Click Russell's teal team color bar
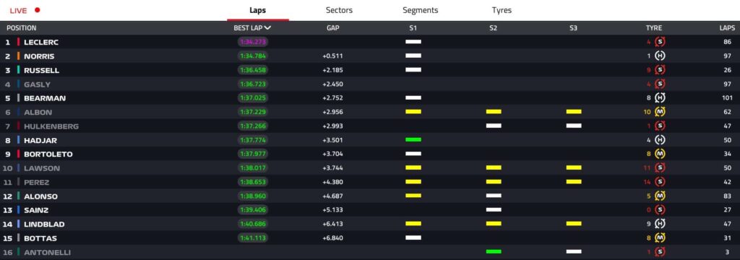 pyautogui.click(x=18, y=70)
